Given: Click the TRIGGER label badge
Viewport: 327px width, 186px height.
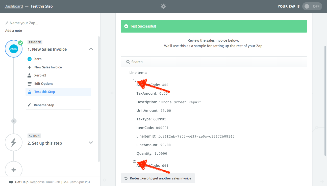Looking at the screenshot, I should [35, 42].
